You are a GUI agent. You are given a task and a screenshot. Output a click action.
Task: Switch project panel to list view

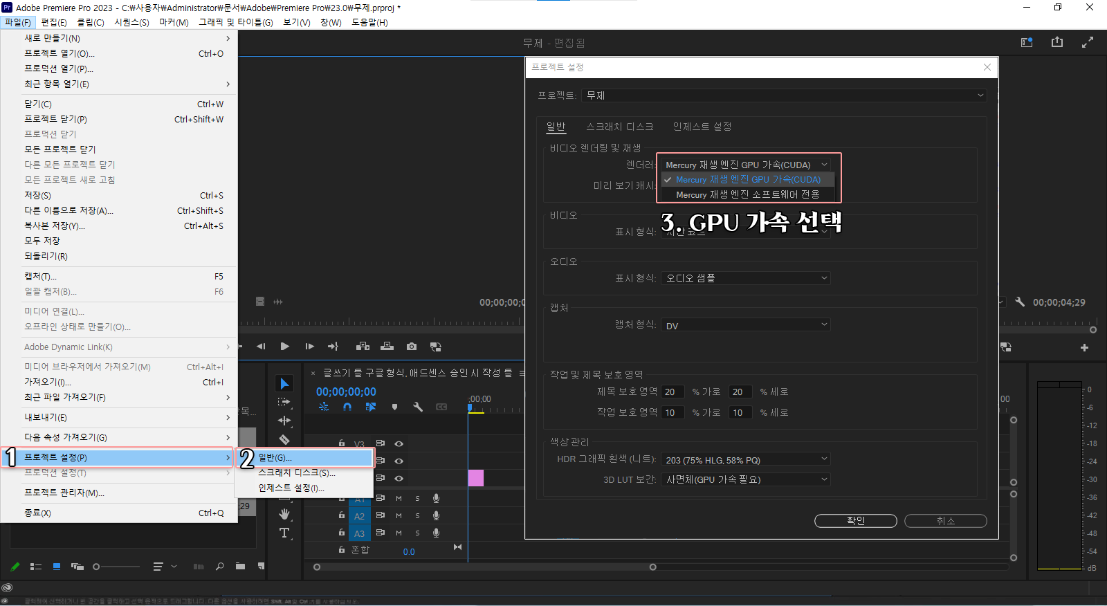pyautogui.click(x=36, y=567)
